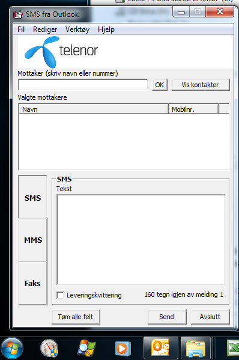The image size is (239, 360).
Task: Open Windows Explorer from the taskbar
Action: (195, 349)
